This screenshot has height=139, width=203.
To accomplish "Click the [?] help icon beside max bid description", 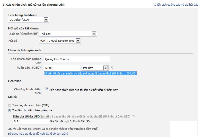I will click(x=133, y=116).
